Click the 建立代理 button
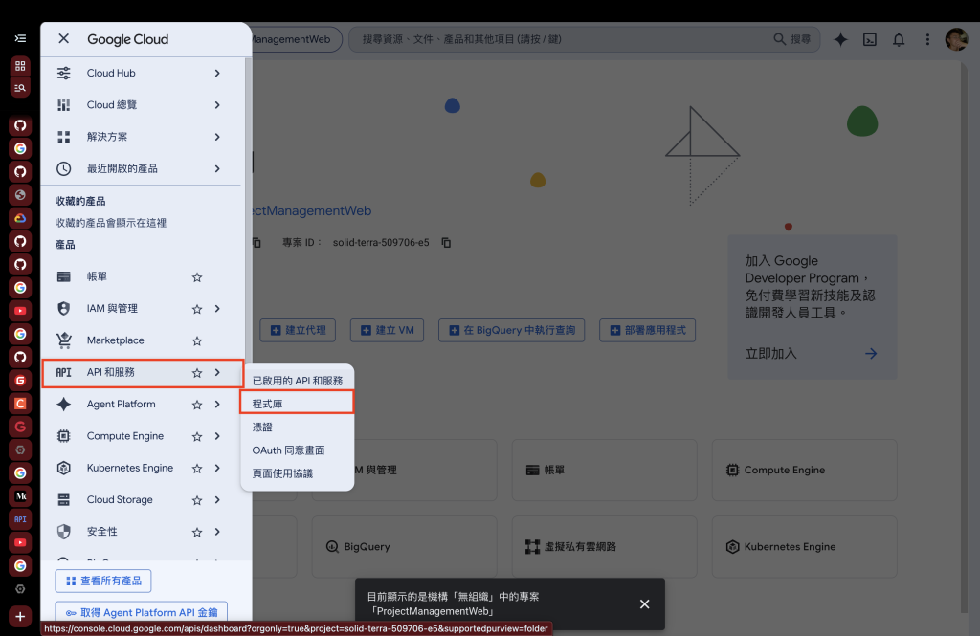Screen dimensions: 980x636 tap(298, 330)
